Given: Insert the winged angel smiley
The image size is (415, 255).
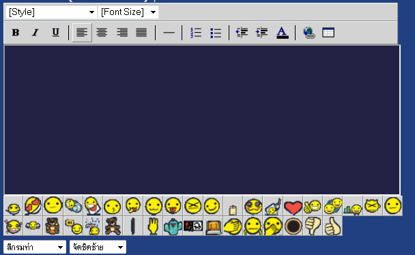Looking at the screenshot, I should click(x=33, y=226).
